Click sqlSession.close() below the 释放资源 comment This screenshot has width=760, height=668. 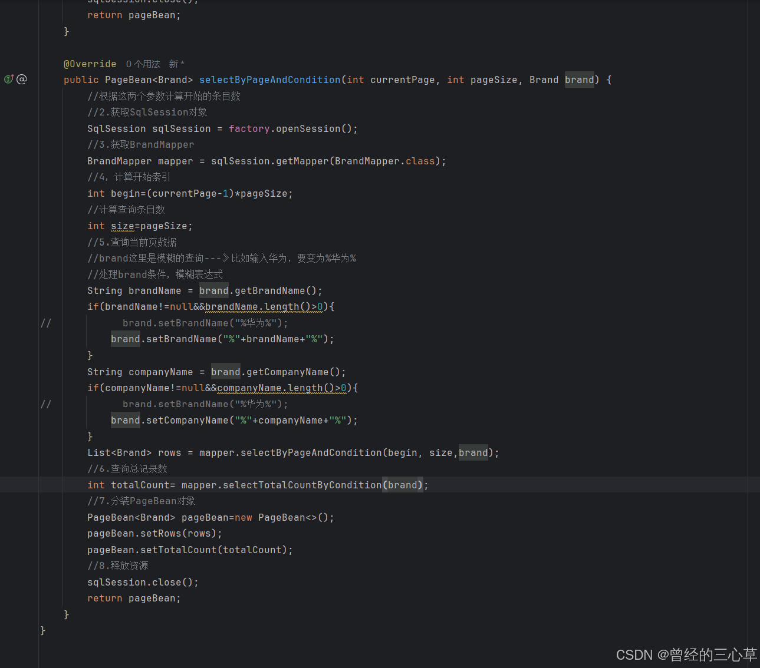[x=143, y=582]
